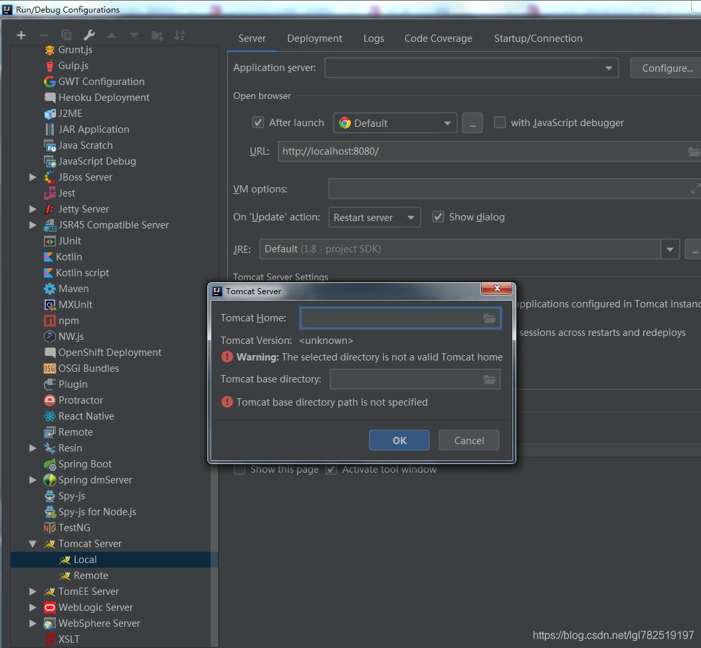Collapse the Tomcat Server node

point(33,544)
